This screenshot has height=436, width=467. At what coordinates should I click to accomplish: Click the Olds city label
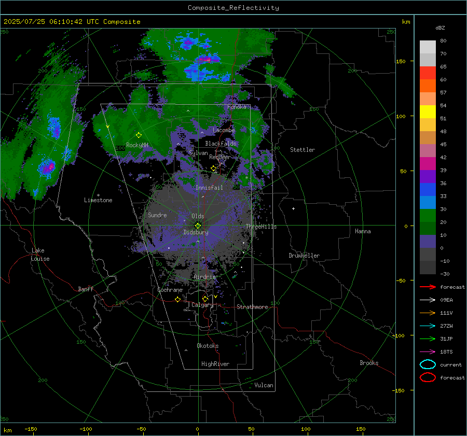click(198, 216)
